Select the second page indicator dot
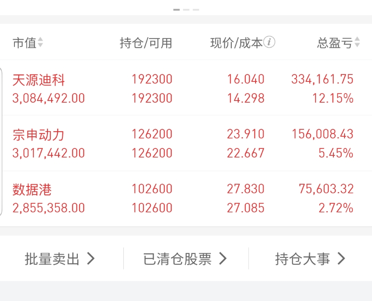372x301 pixels. 186,10
